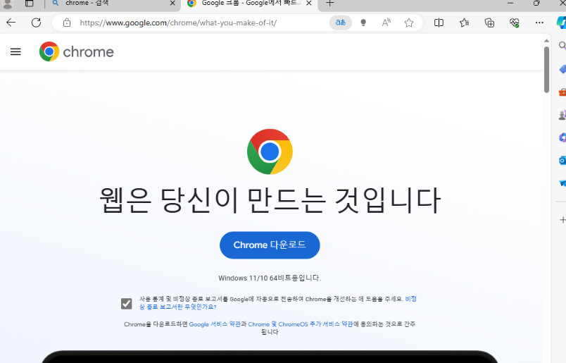The height and width of the screenshot is (363, 566).
Task: Open the sidebar Microsoft 365 icon
Action: (562, 137)
